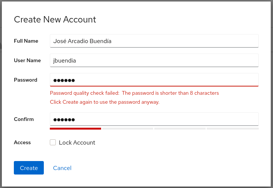Click the password quality check failed message
273x188 pixels.
tap(134, 93)
